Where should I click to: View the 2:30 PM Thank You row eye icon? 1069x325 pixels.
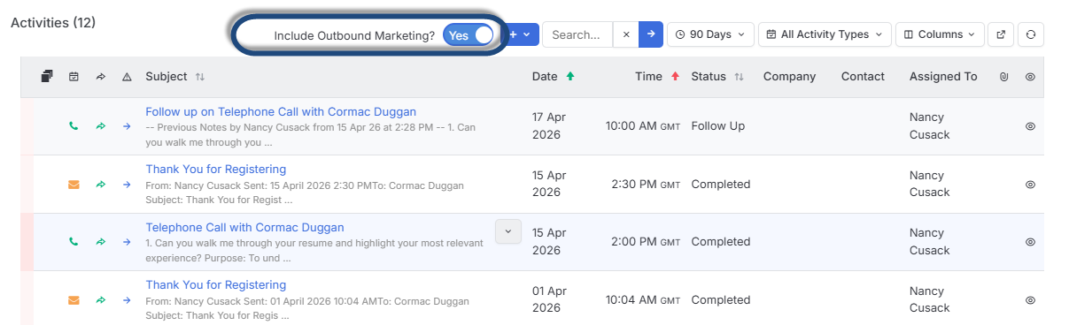pyautogui.click(x=1030, y=185)
